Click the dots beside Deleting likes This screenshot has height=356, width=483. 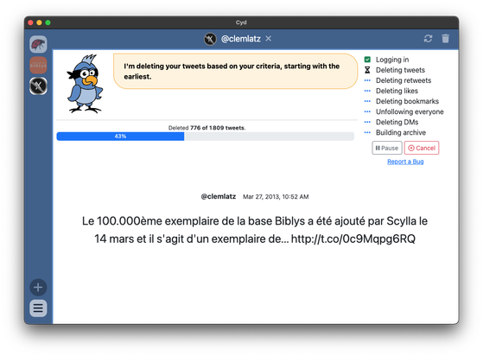[x=367, y=91]
